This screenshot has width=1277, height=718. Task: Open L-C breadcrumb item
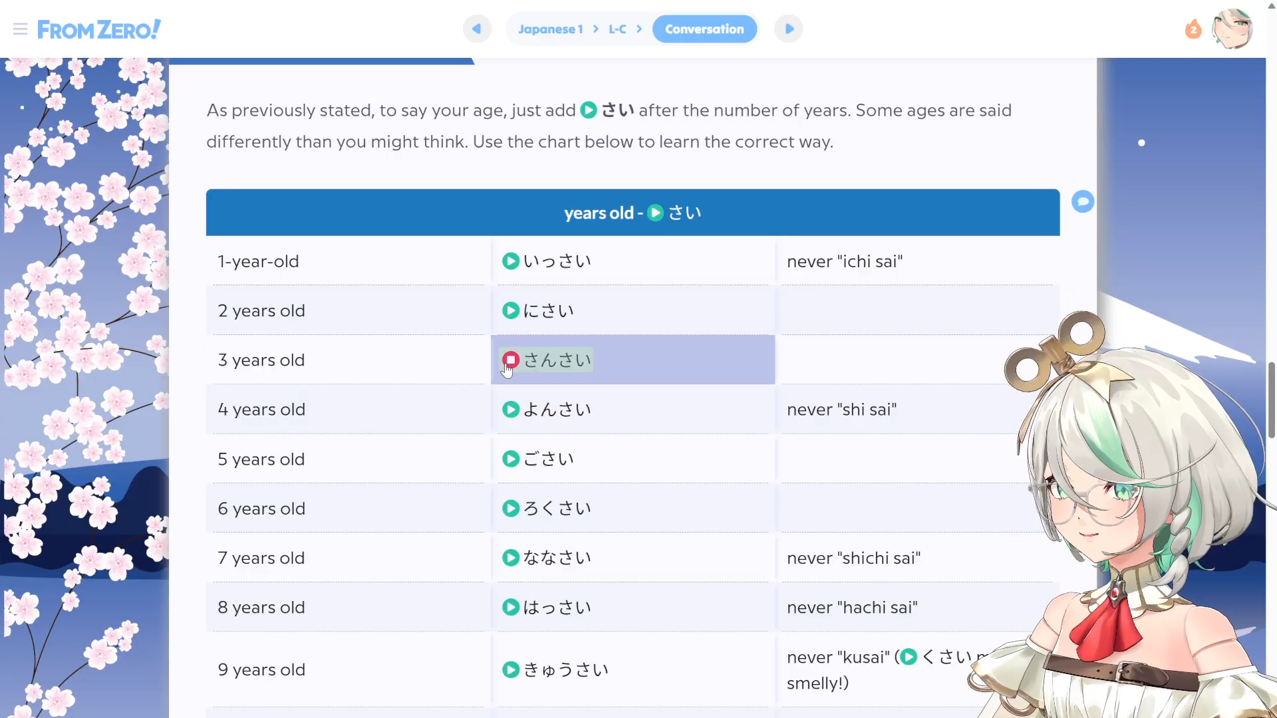(x=617, y=29)
